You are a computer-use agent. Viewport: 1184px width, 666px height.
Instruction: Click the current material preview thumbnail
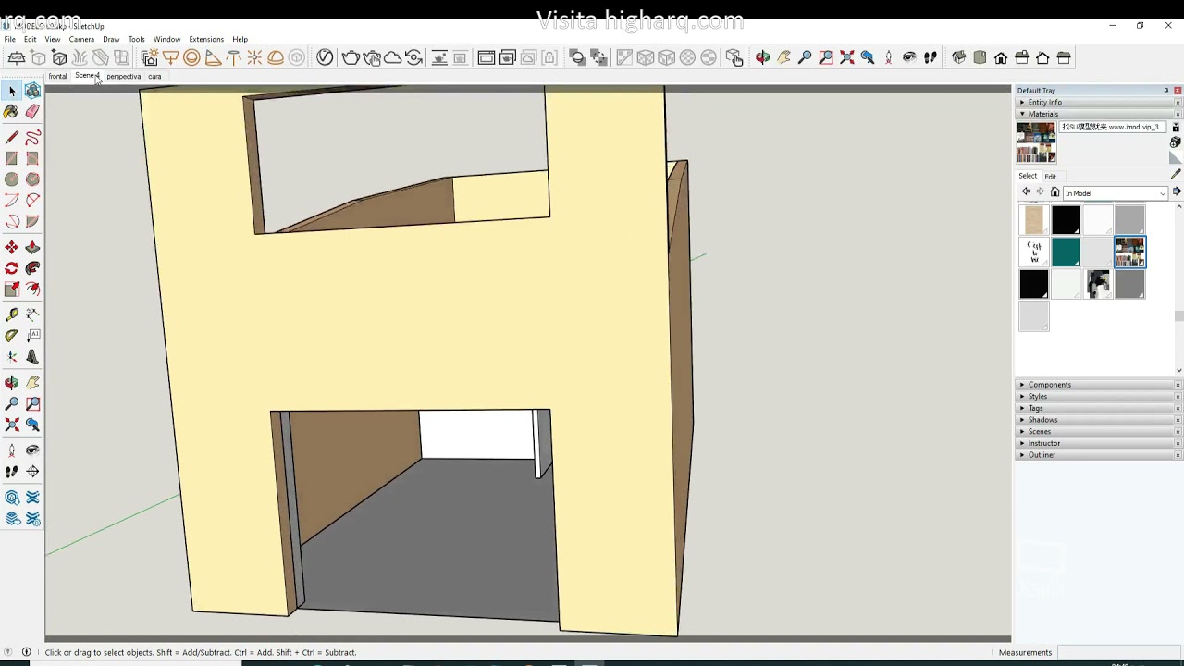1036,142
